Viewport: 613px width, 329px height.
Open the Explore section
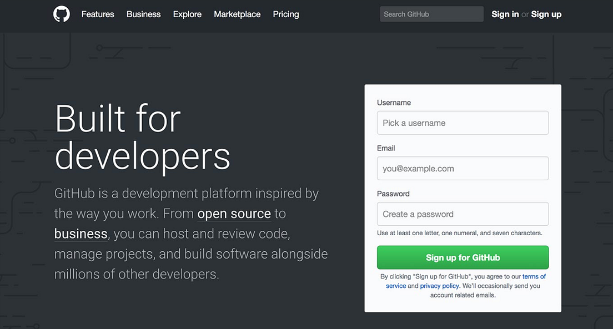tap(187, 14)
